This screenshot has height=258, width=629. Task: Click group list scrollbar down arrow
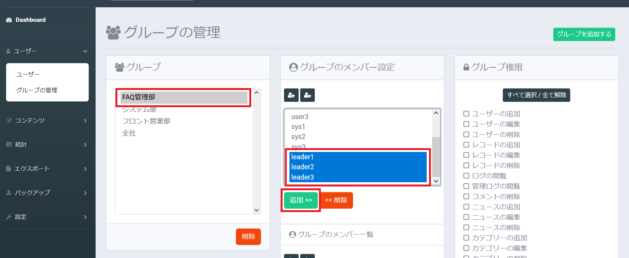[257, 210]
